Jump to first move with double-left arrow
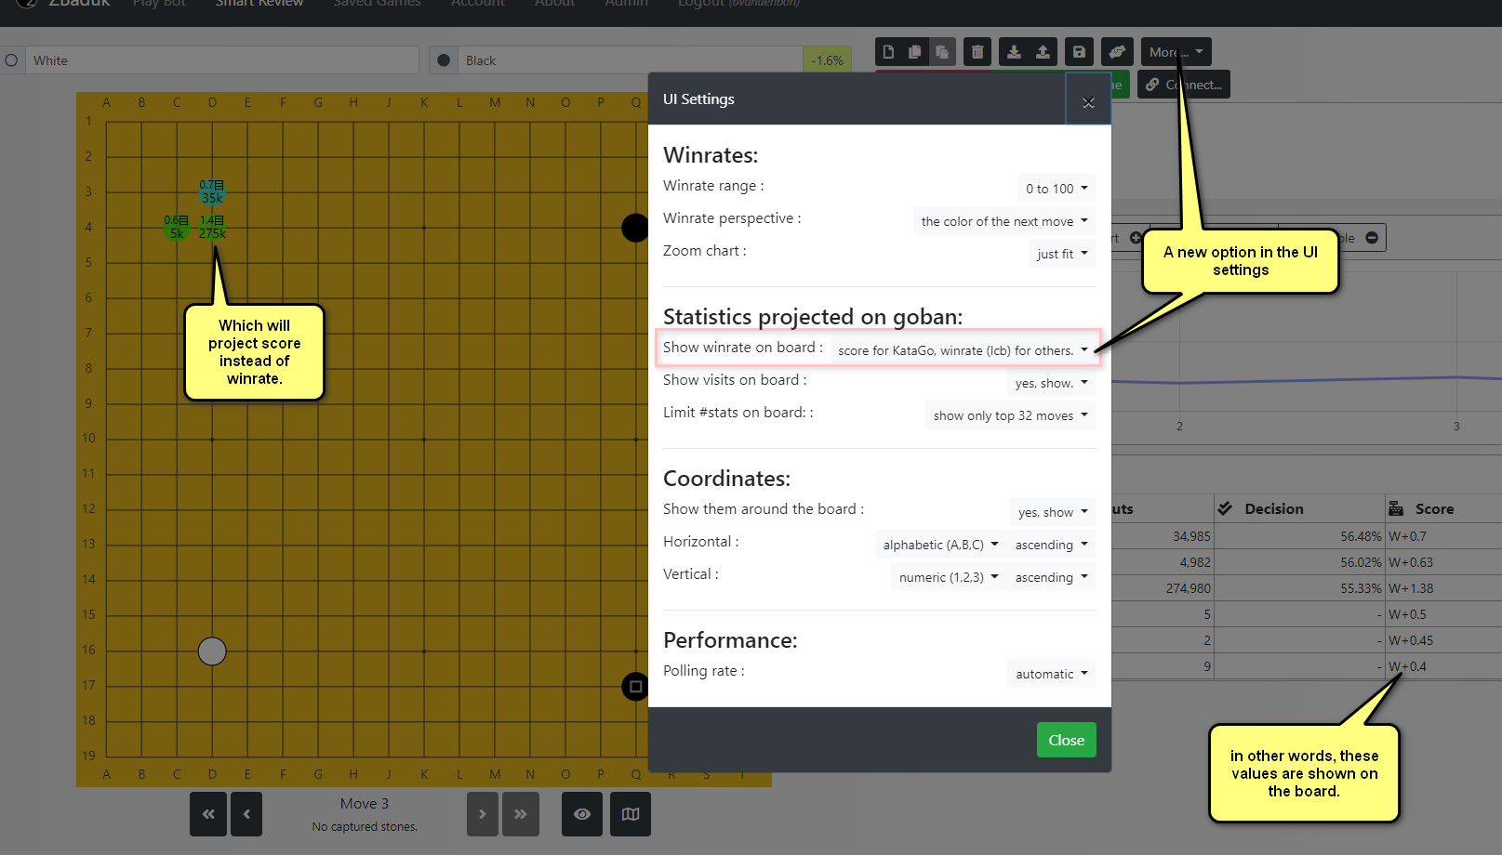Screen dimensions: 1502x855 (208, 814)
